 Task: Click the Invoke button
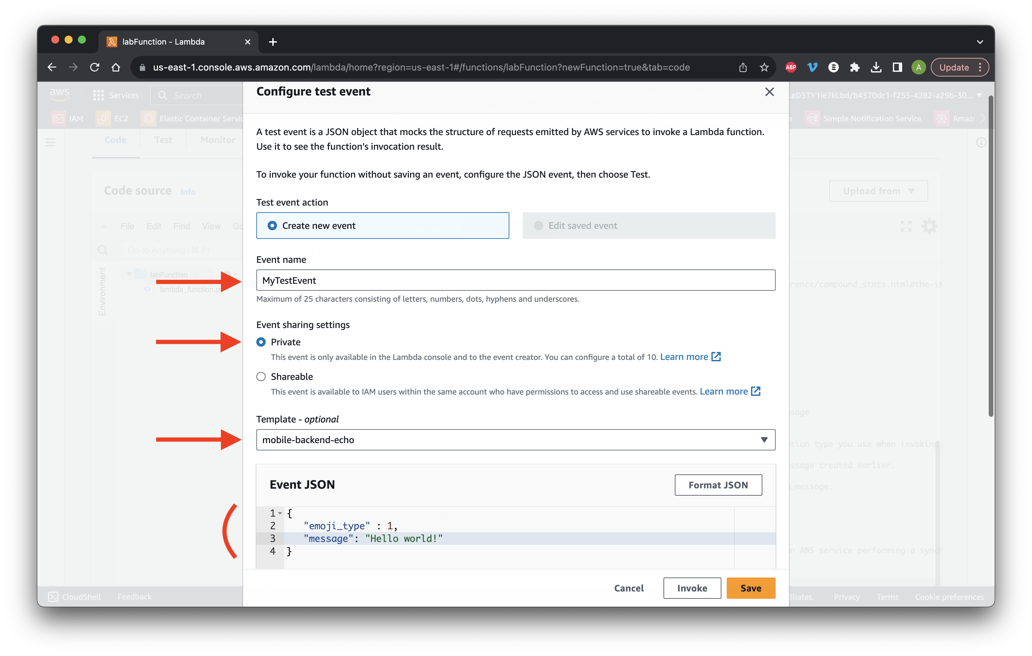click(692, 588)
